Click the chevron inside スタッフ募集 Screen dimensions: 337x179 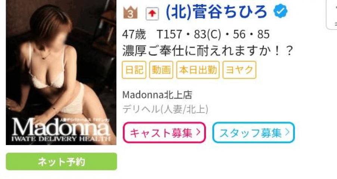point(287,132)
